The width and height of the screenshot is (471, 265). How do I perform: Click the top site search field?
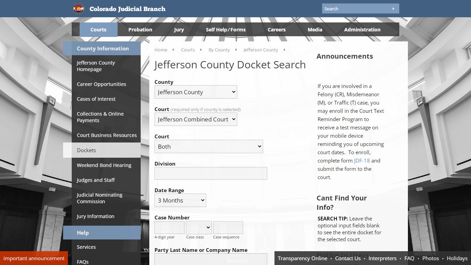tap(356, 9)
